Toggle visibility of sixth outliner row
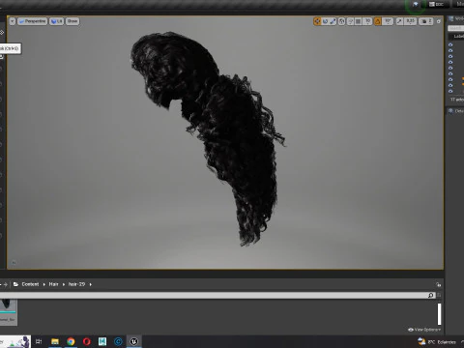Screen dimensions: 464x348 [x=450, y=73]
